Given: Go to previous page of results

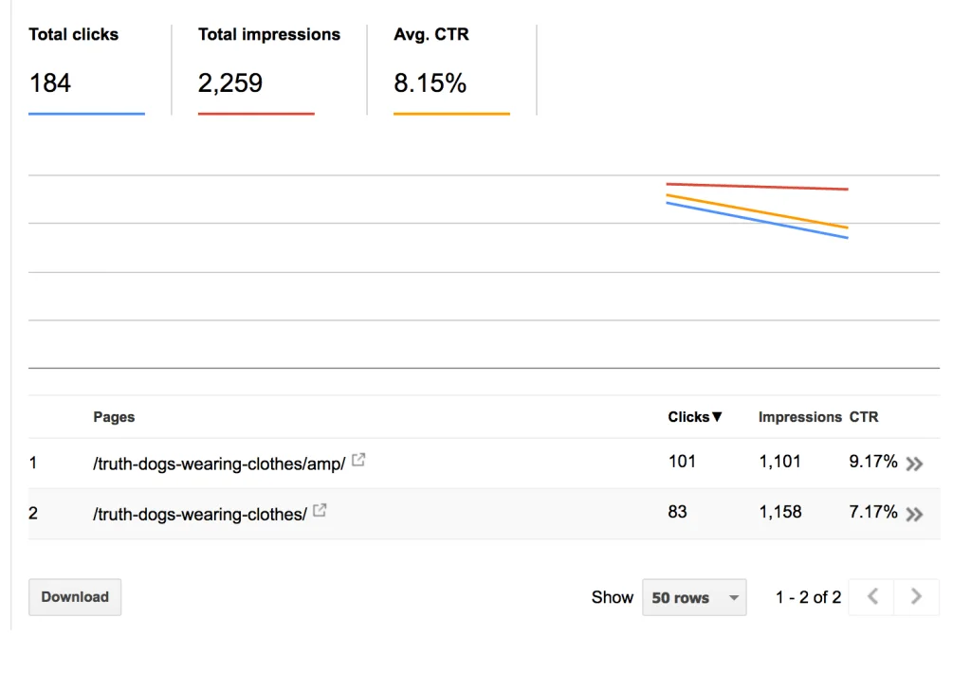Looking at the screenshot, I should (x=872, y=597).
